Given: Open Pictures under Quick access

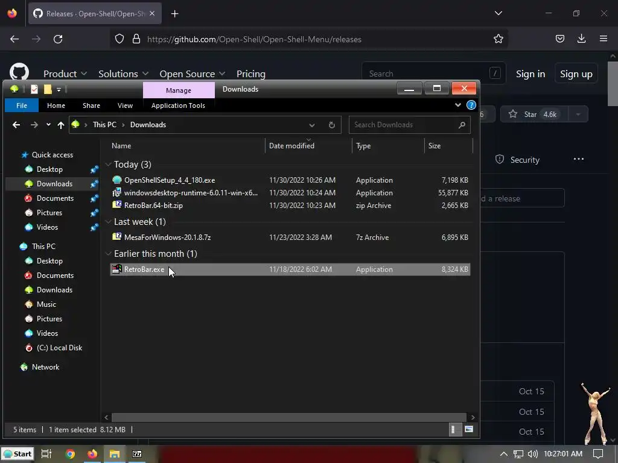Looking at the screenshot, I should pyautogui.click(x=49, y=213).
